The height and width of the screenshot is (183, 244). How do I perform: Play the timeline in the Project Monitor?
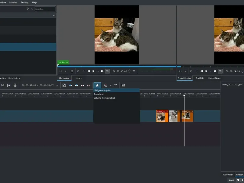206,71
